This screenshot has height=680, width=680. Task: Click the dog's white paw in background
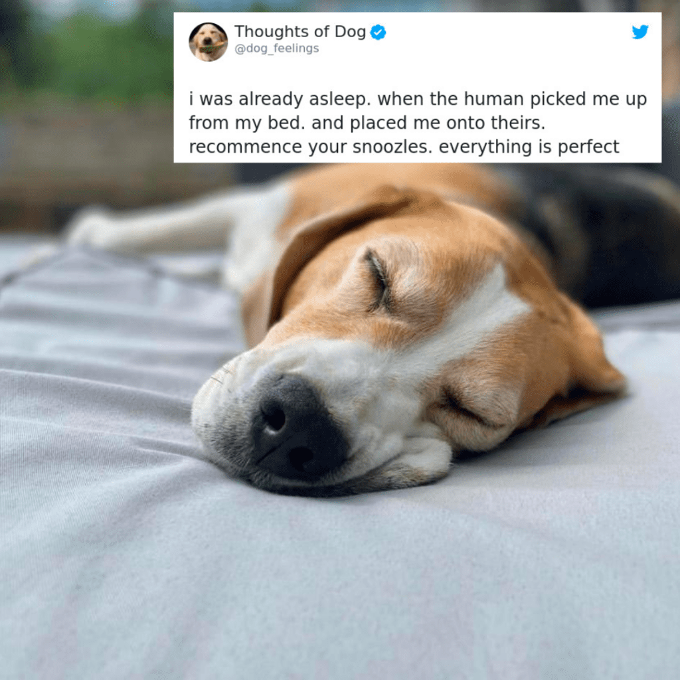[x=93, y=228]
